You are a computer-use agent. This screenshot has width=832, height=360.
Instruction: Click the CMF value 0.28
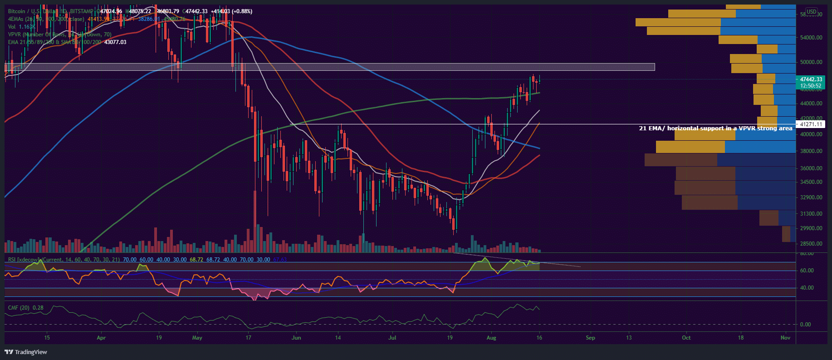[x=38, y=308]
